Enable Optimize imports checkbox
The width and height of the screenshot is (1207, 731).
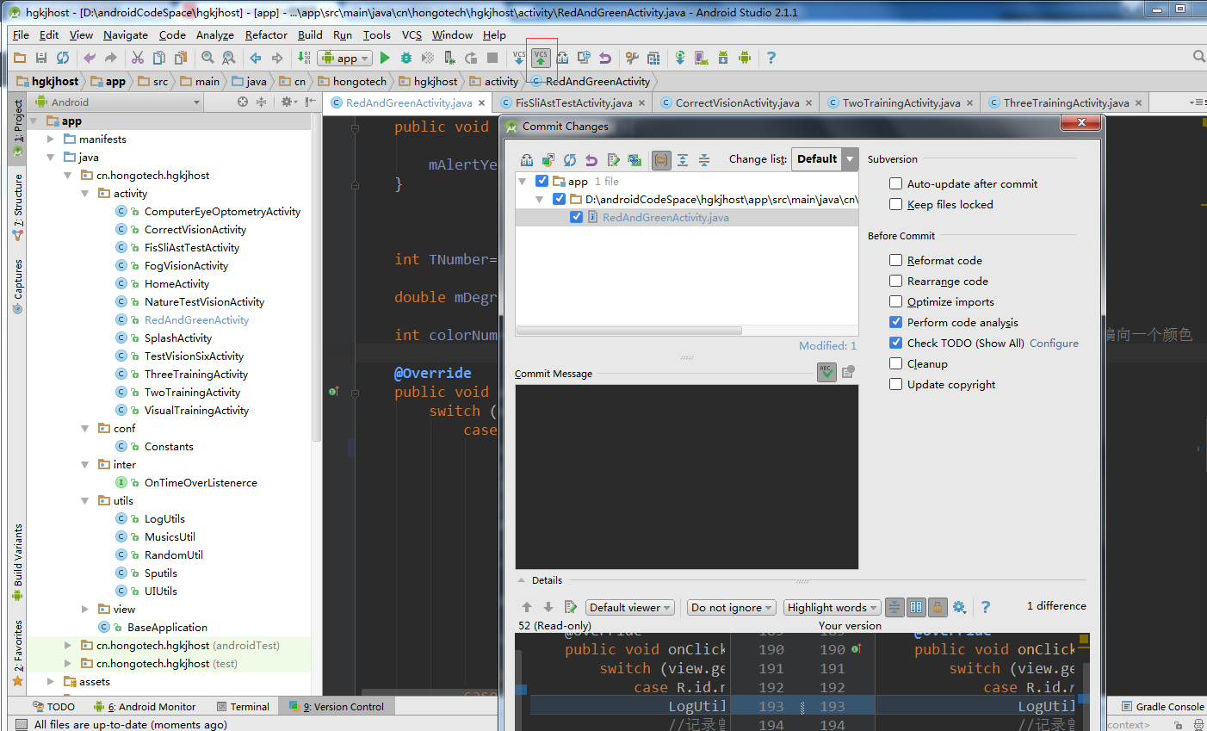[896, 301]
